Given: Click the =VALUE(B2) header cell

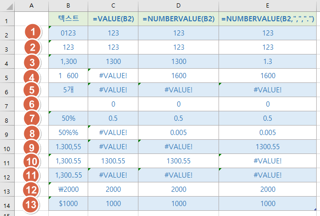Looking at the screenshot, I should [113, 19].
